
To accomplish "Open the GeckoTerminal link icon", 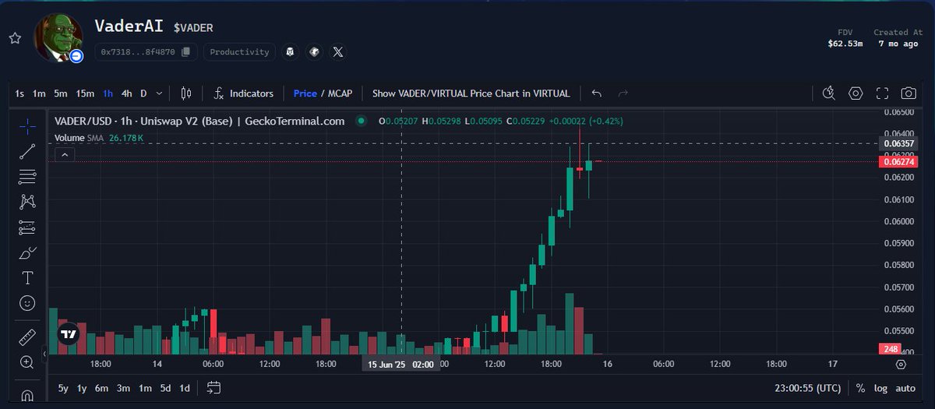I will coord(313,52).
